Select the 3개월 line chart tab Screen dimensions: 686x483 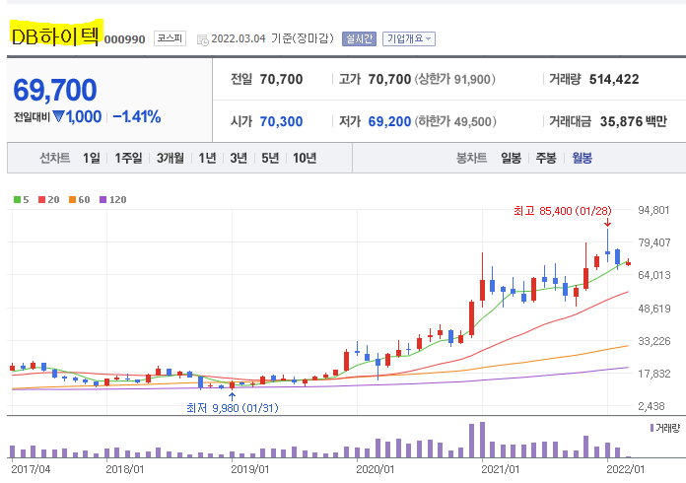(x=171, y=158)
